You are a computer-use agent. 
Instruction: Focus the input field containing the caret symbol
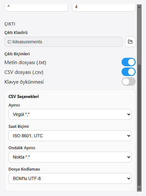tap(36, 8)
